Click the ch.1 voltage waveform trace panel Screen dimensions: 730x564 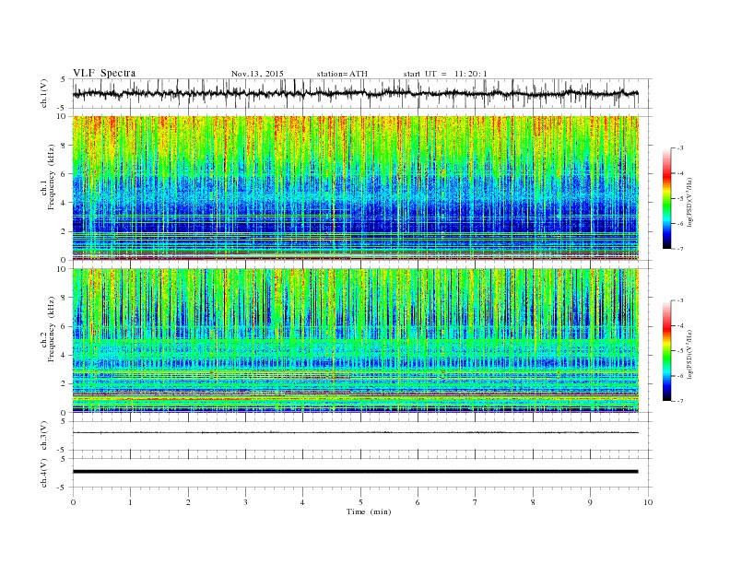point(362,93)
